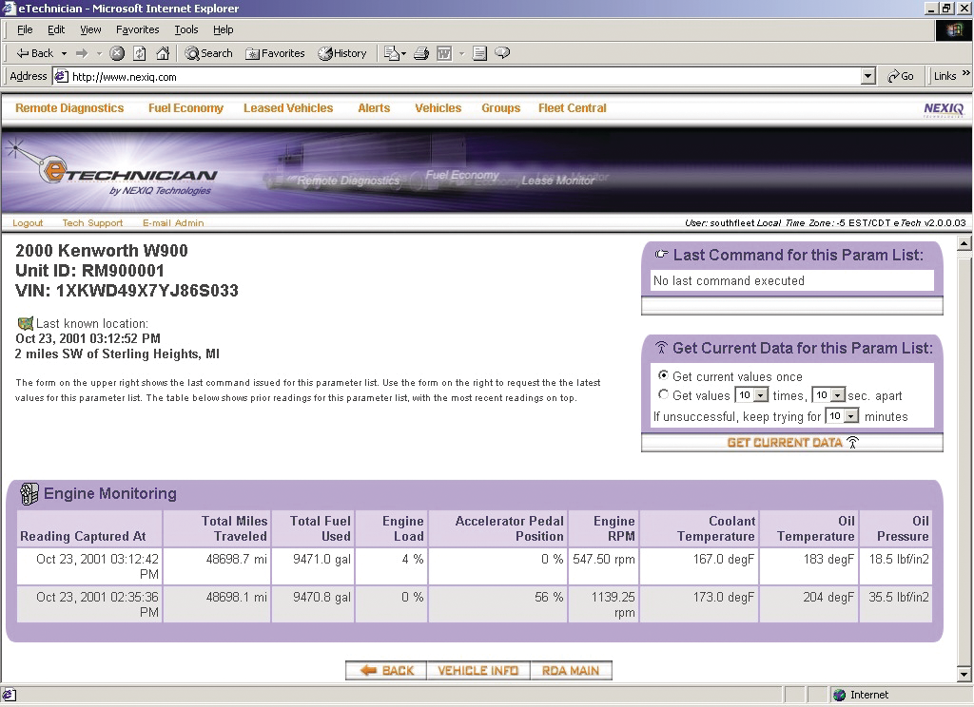Switch to the Remote Diagnostics section
The height and width of the screenshot is (707, 974).
pyautogui.click(x=68, y=107)
